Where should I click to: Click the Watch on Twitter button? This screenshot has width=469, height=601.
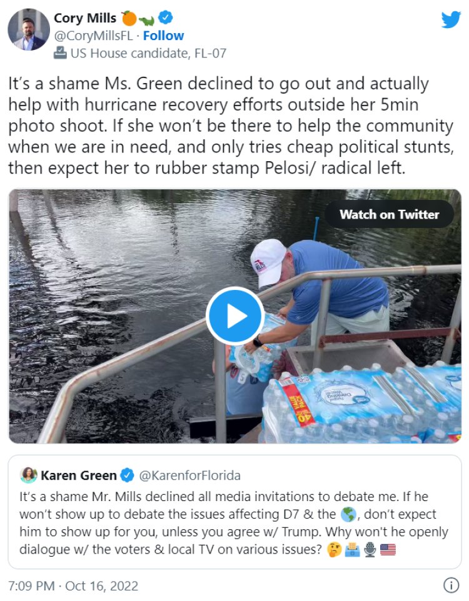[x=389, y=214]
